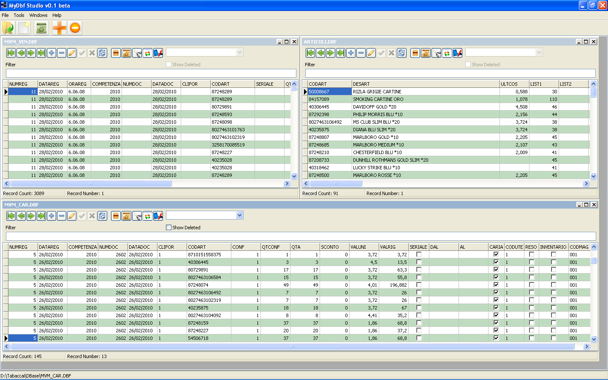Open index dropdown in ARTICOLI.DBF toolbar
This screenshot has width=608, height=380.
[x=539, y=52]
